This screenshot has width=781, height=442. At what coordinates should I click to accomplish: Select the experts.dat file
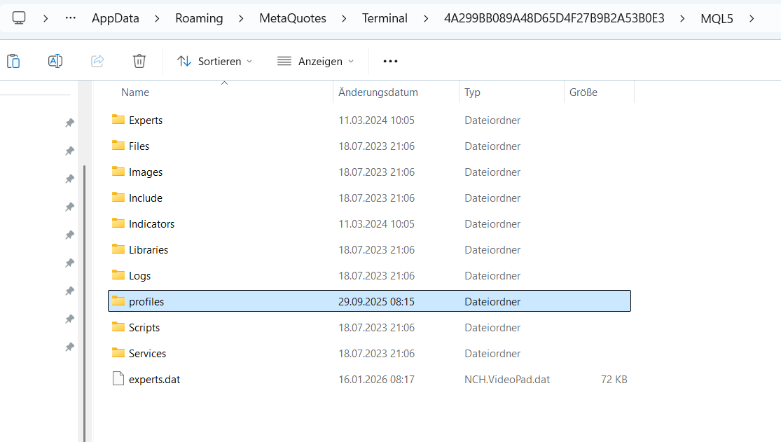[155, 379]
